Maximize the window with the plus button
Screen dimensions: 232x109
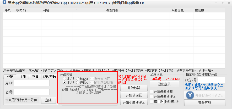click(223, 3)
